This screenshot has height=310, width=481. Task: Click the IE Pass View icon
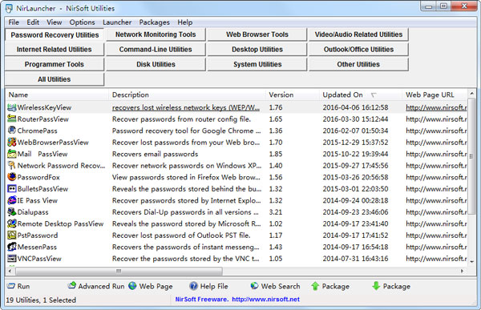(12, 200)
